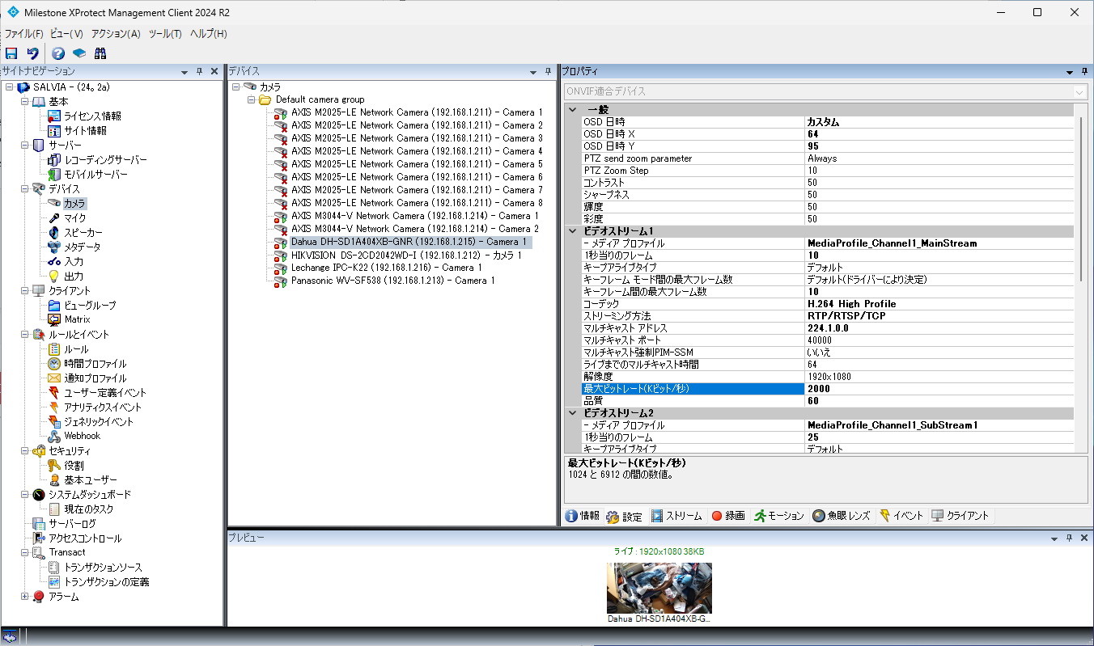Viewport: 1094px width, 646px height.
Task: Select サイト情報 tree item
Action: [85, 131]
